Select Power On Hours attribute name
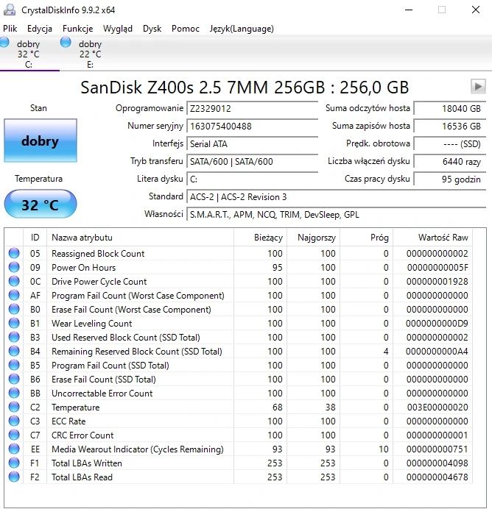Viewport: 492px width, 509px height. tap(83, 268)
